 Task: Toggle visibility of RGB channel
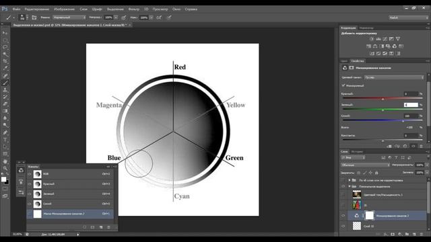tap(30, 174)
